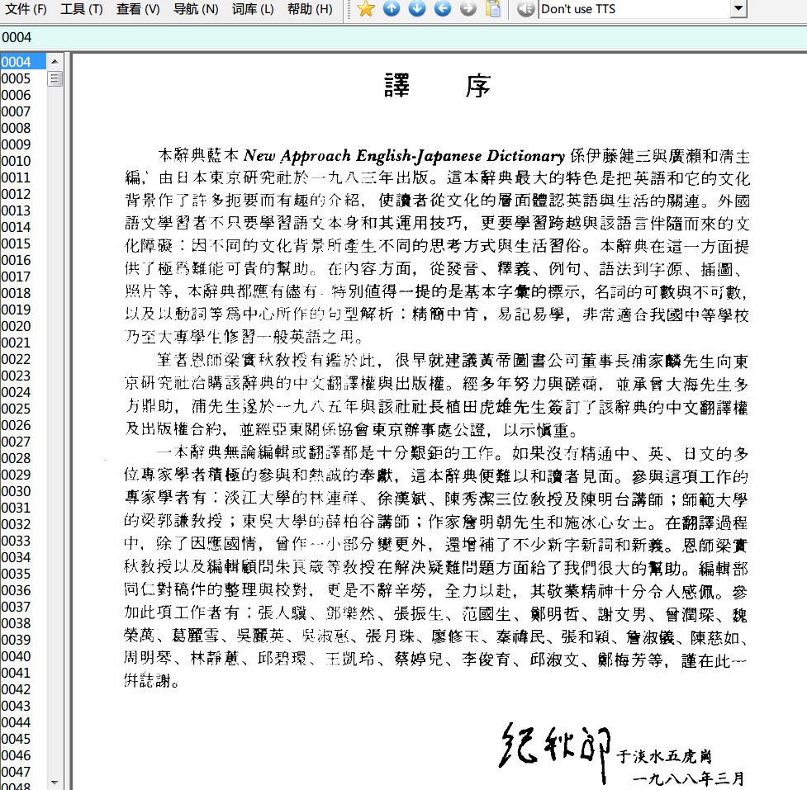Open the 工具 (T) menu
Image resolution: width=807 pixels, height=790 pixels.
(81, 9)
